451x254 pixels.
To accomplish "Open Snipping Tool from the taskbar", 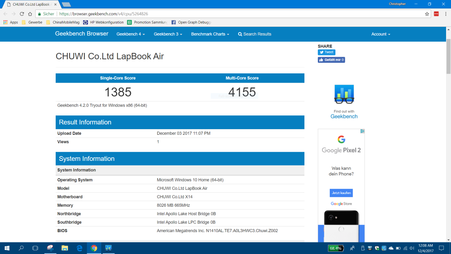I will point(50,248).
